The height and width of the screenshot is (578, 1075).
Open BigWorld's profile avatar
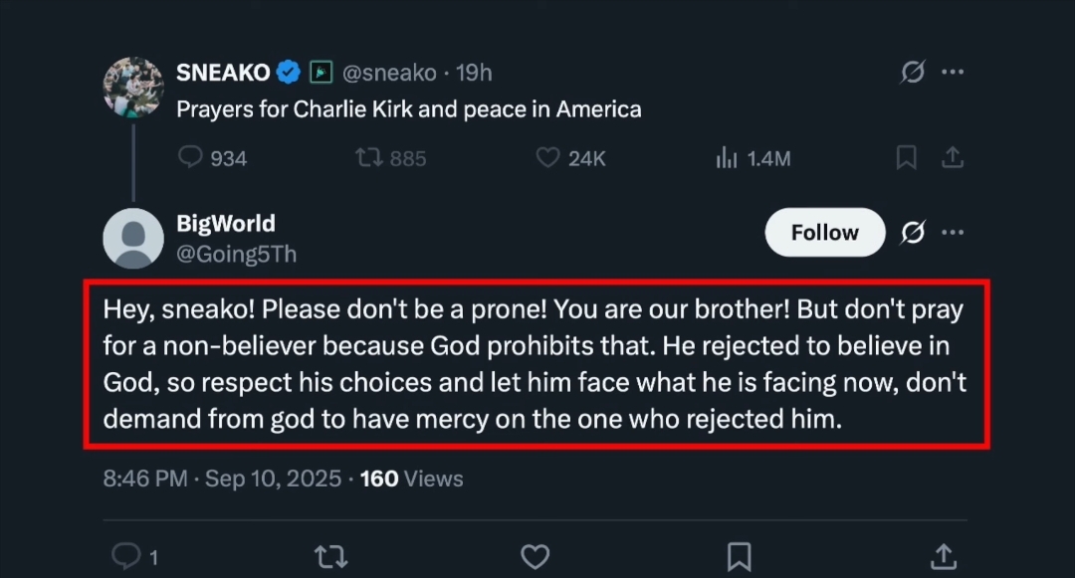[x=133, y=238]
